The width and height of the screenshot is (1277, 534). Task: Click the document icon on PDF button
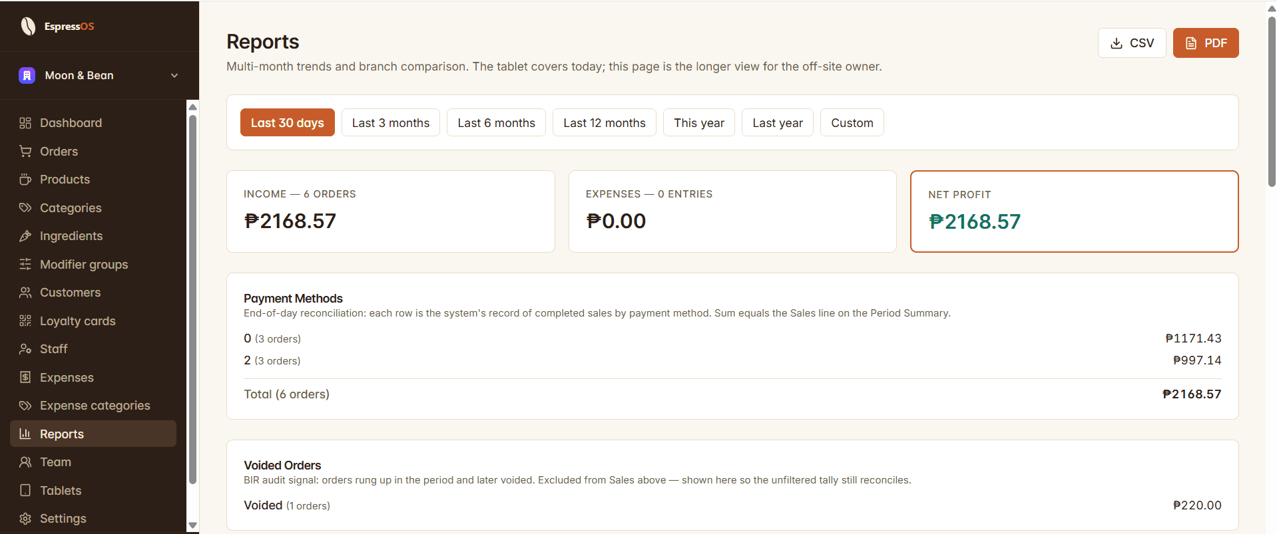1191,43
